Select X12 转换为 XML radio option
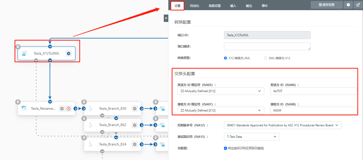Viewport: 363px width, 160px height. pos(226,58)
